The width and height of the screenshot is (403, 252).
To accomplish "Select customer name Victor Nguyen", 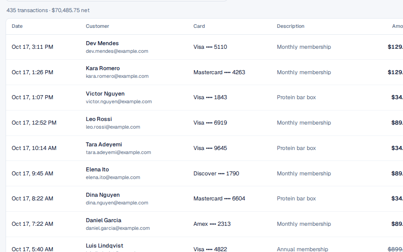I will 105,94.
